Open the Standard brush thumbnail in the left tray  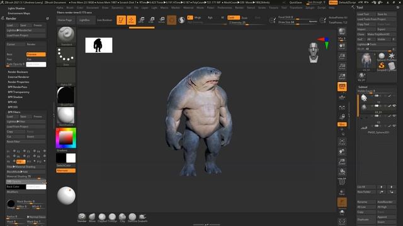pos(66,36)
